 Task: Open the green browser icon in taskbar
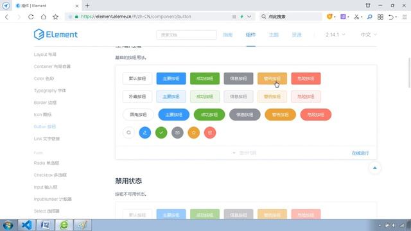click(64, 225)
